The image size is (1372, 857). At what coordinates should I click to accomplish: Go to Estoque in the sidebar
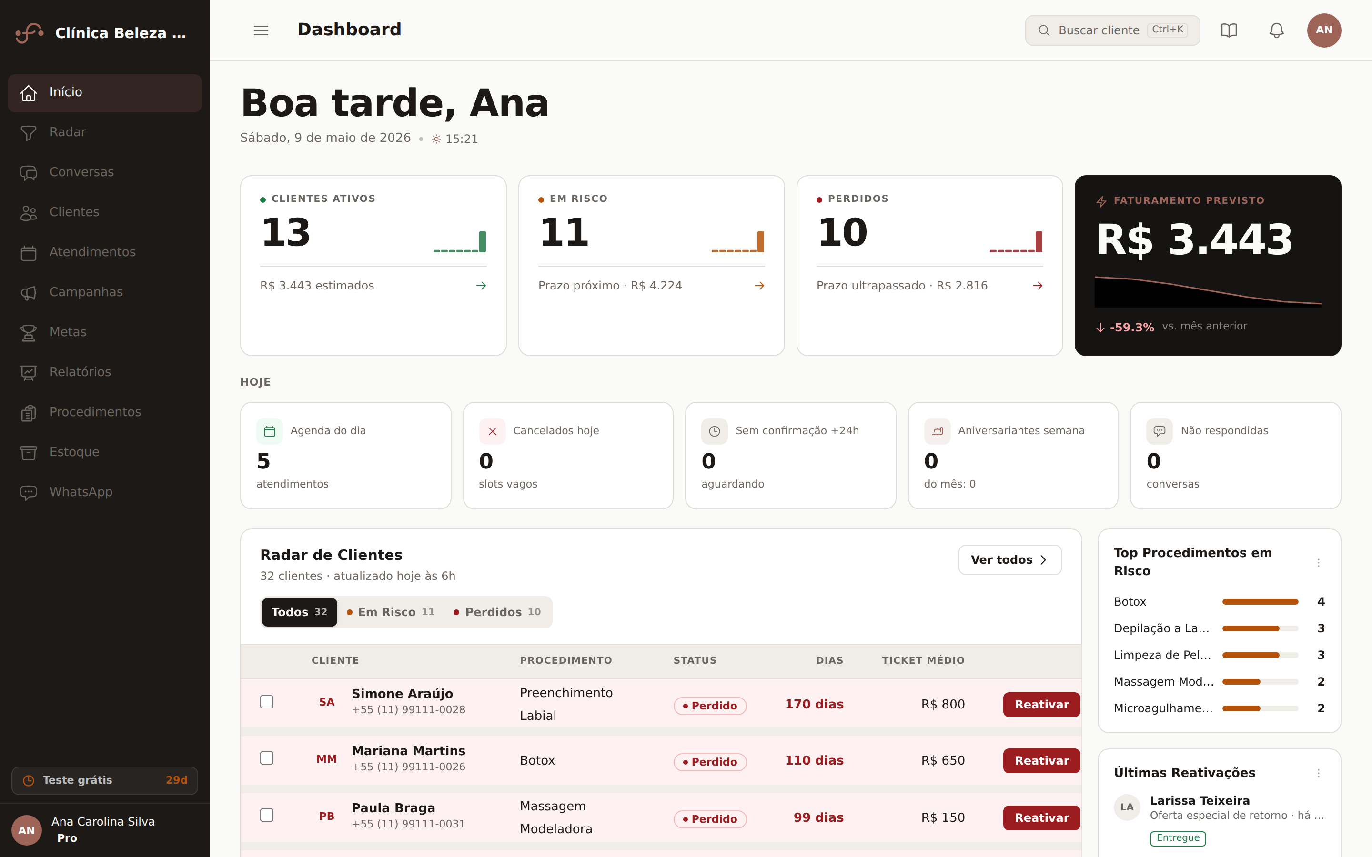(105, 452)
